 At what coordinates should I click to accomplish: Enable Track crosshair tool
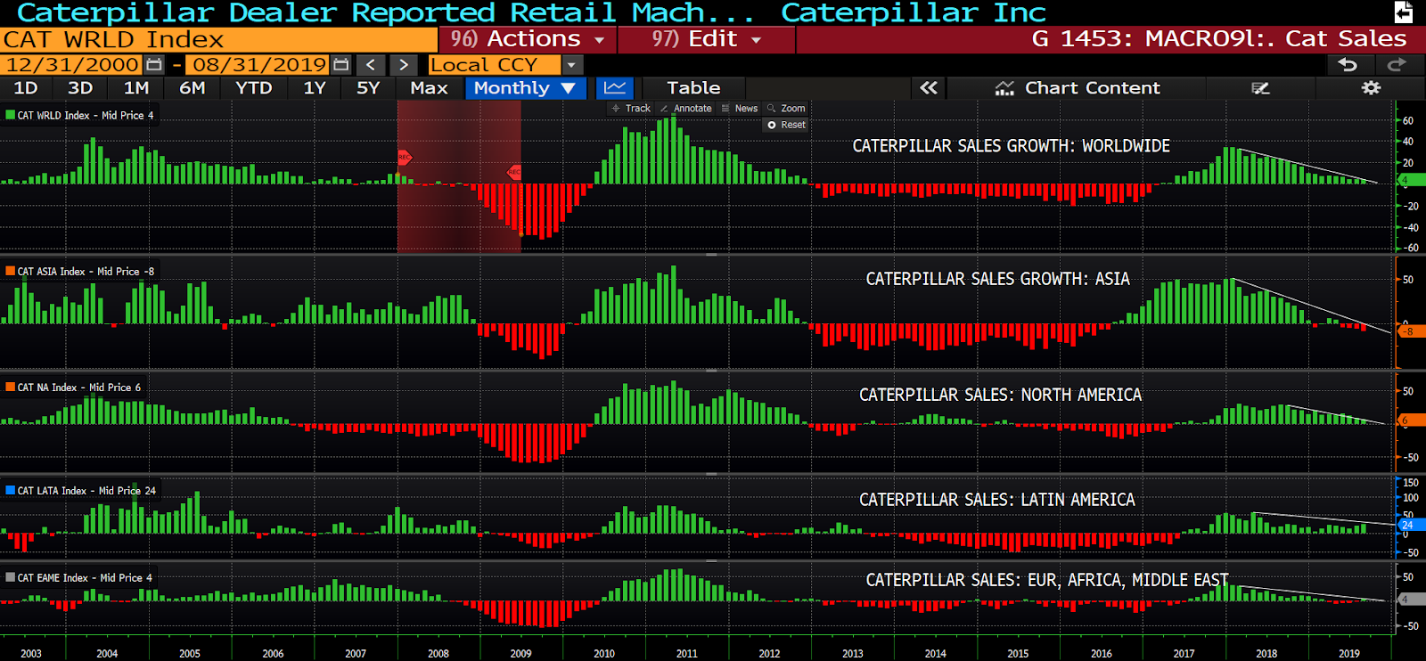click(x=631, y=108)
